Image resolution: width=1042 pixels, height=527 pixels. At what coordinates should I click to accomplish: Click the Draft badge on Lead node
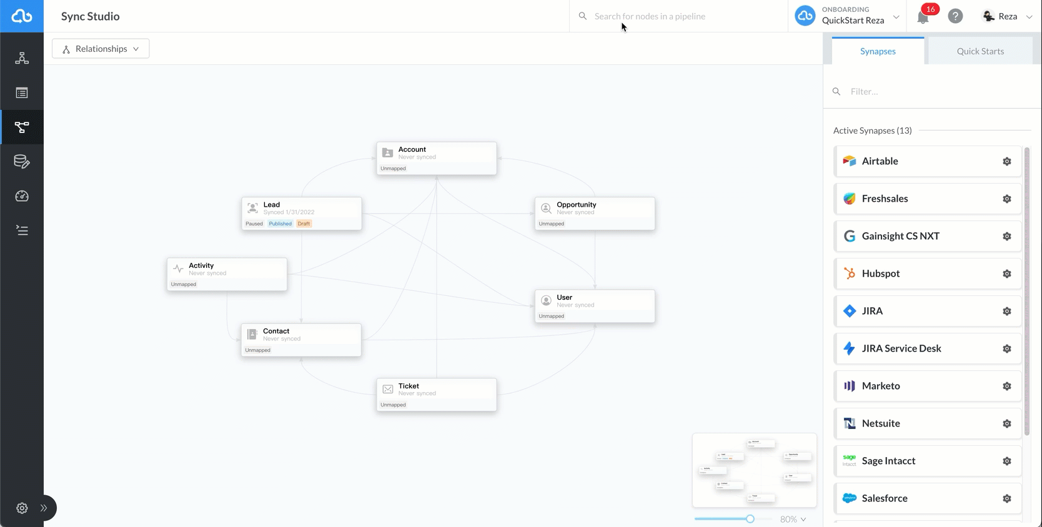[x=304, y=224]
